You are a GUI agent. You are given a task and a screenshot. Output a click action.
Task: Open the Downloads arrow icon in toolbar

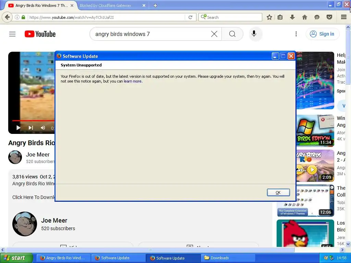(x=292, y=17)
